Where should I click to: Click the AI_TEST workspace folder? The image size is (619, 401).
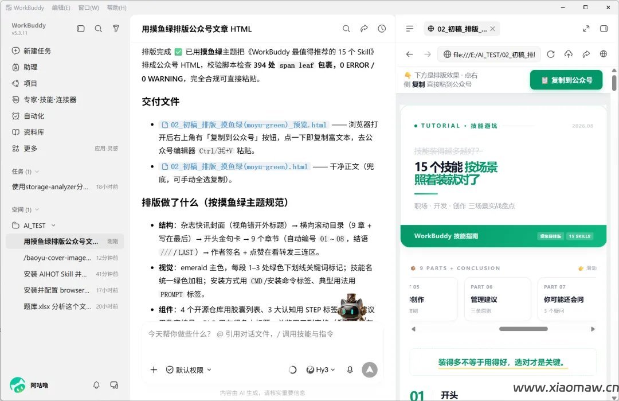point(34,225)
